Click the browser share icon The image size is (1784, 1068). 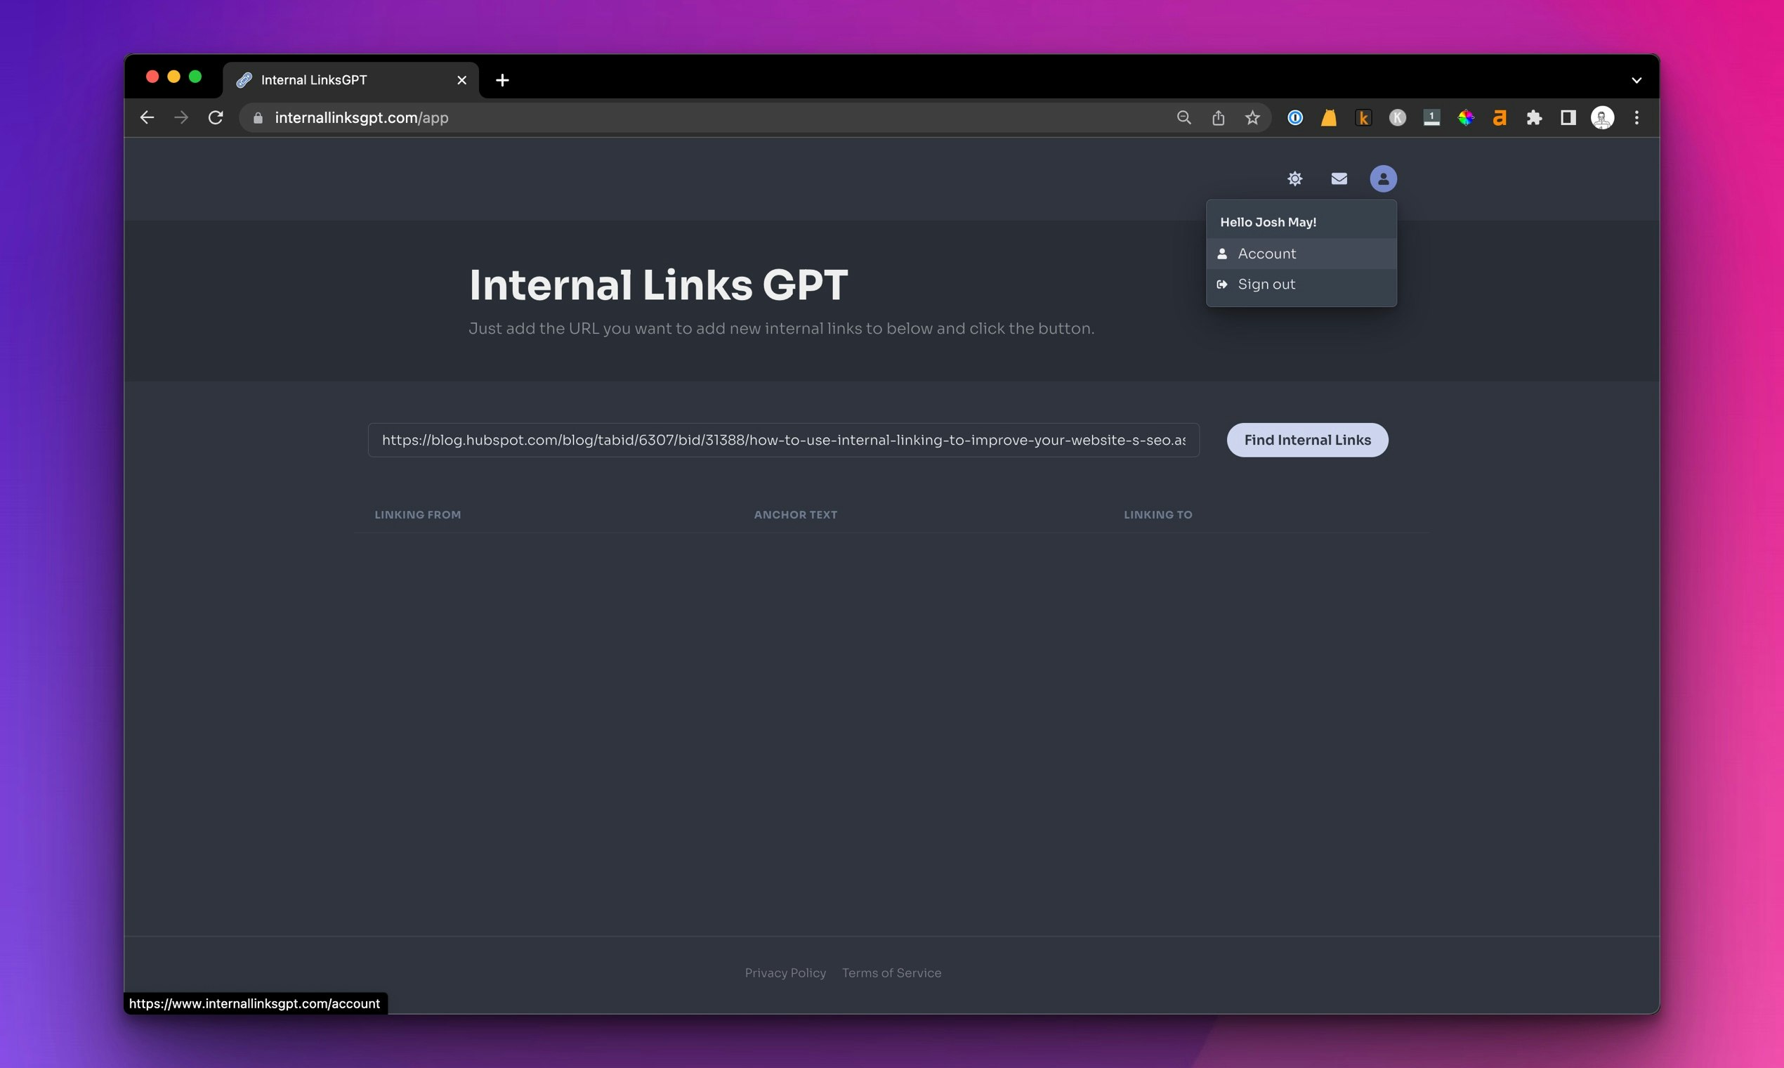[1218, 118]
